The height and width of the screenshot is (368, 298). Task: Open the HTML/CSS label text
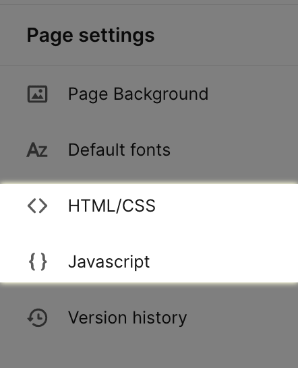(x=112, y=206)
